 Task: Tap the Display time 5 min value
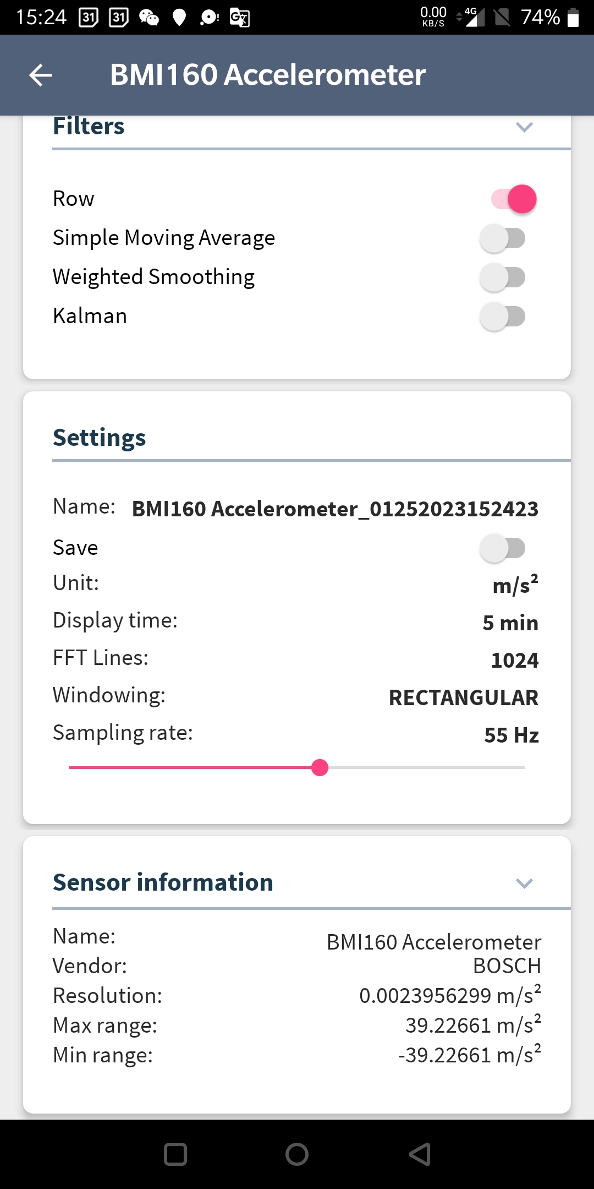click(x=510, y=623)
